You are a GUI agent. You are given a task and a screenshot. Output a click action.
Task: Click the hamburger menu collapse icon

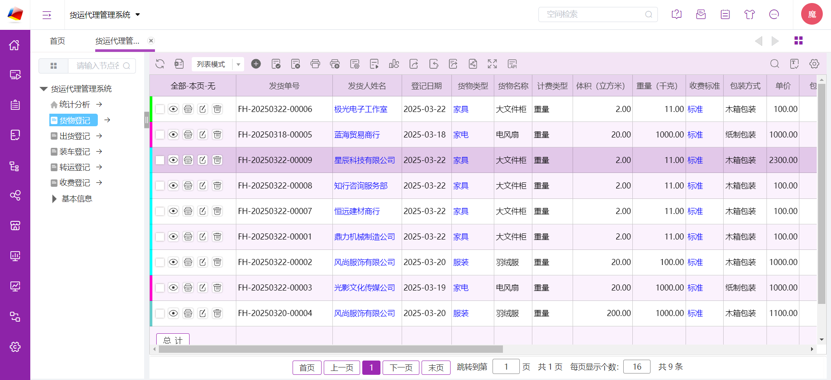click(x=47, y=15)
